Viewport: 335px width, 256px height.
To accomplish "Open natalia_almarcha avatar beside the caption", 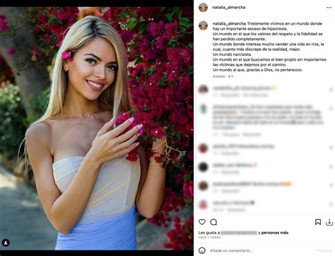I will point(203,25).
